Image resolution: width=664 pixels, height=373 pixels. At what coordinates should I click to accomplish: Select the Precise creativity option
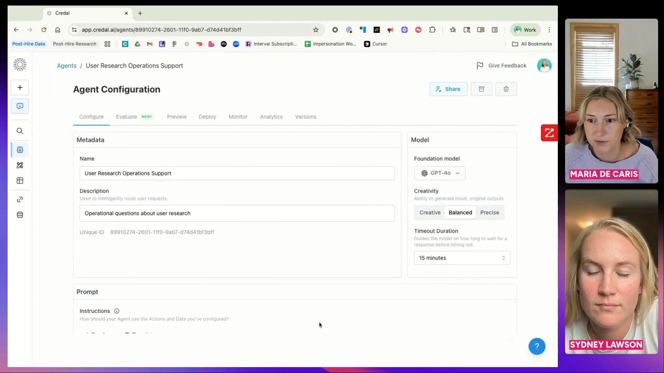click(x=489, y=212)
